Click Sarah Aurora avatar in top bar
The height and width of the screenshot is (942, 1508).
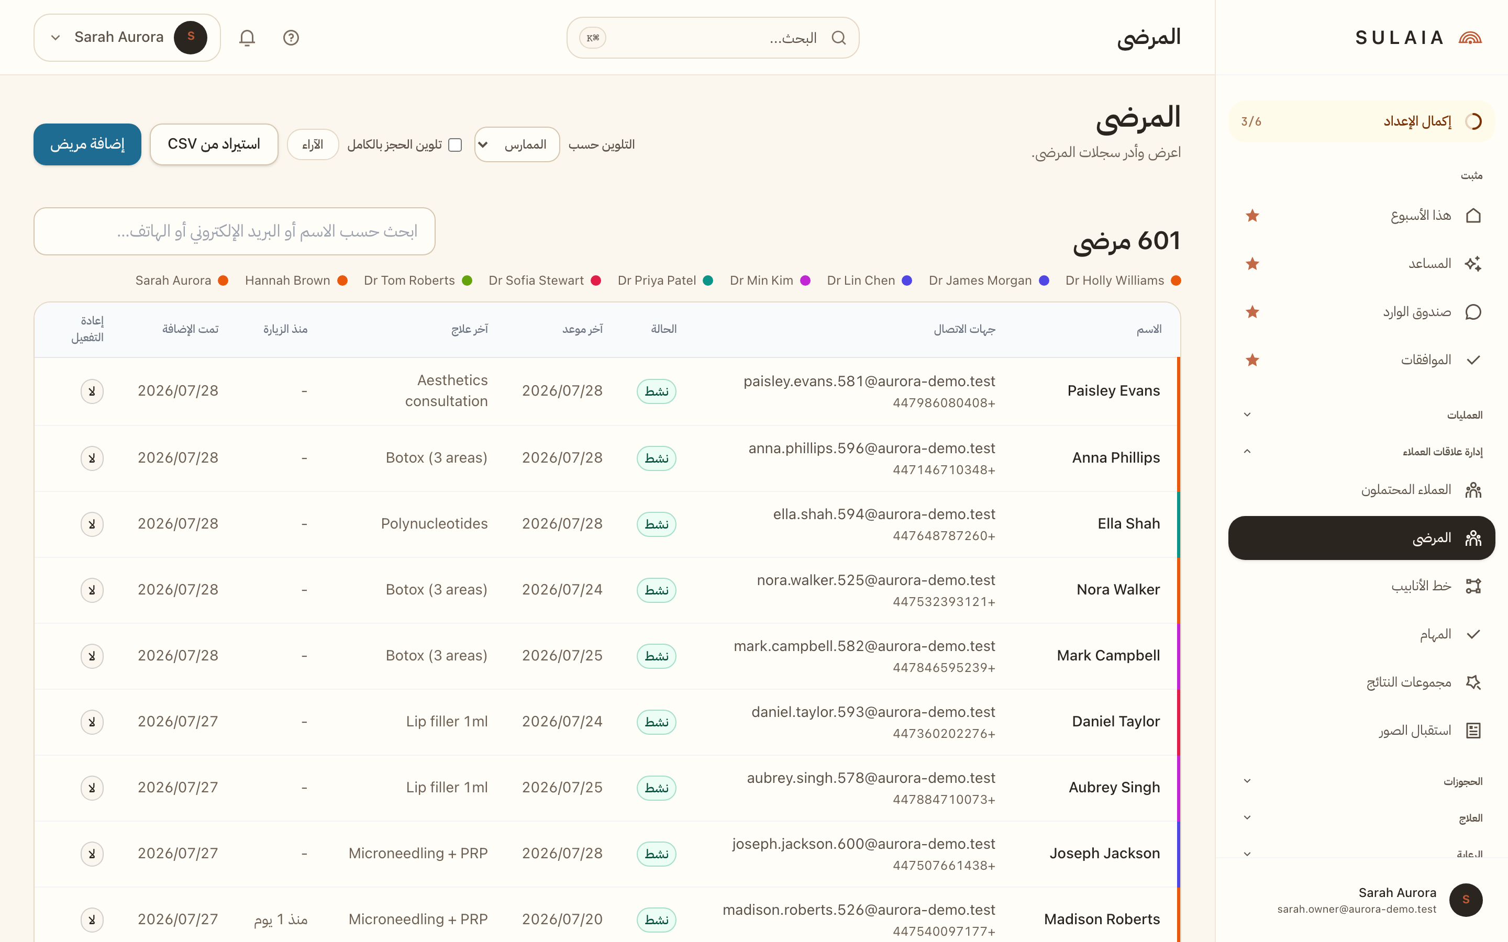coord(191,37)
